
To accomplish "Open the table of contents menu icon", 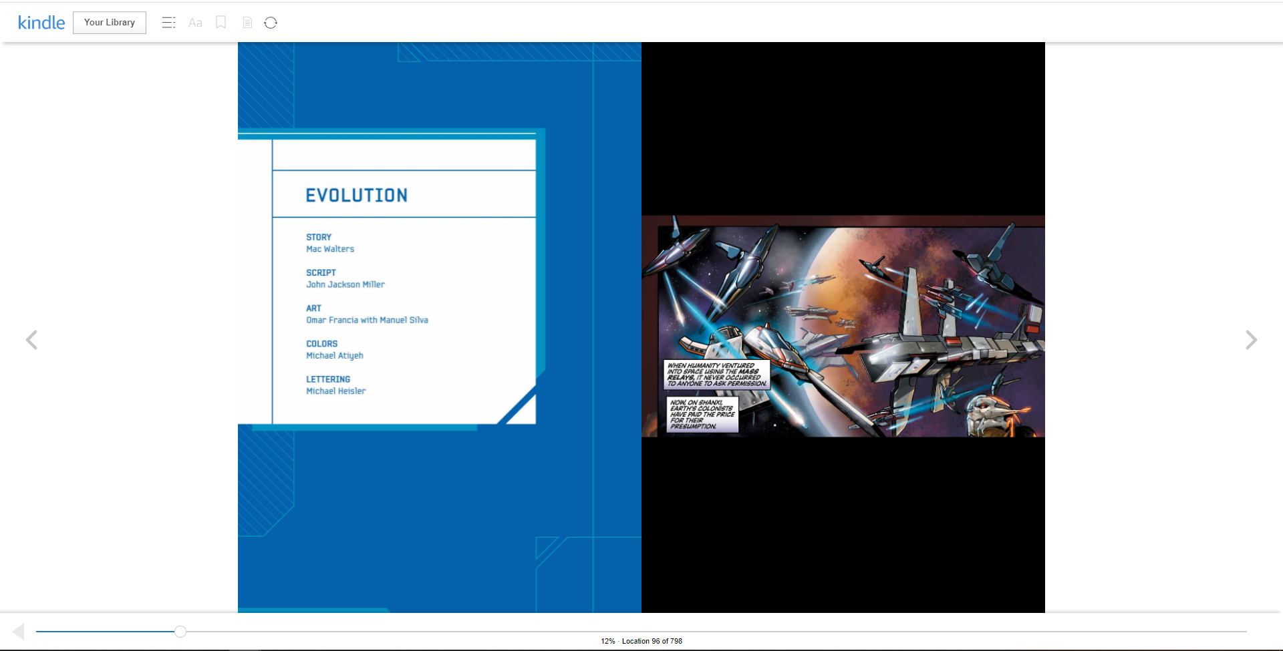I will click(168, 23).
